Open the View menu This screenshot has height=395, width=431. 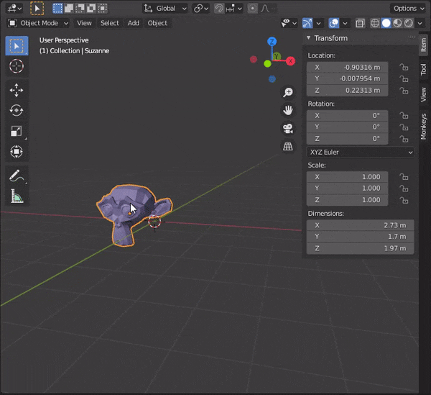tap(84, 24)
